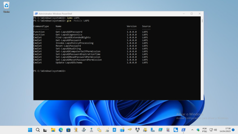The image size is (238, 134).
Task: Click the 'Get-LapsADPassword' entry
Action: click(68, 40)
